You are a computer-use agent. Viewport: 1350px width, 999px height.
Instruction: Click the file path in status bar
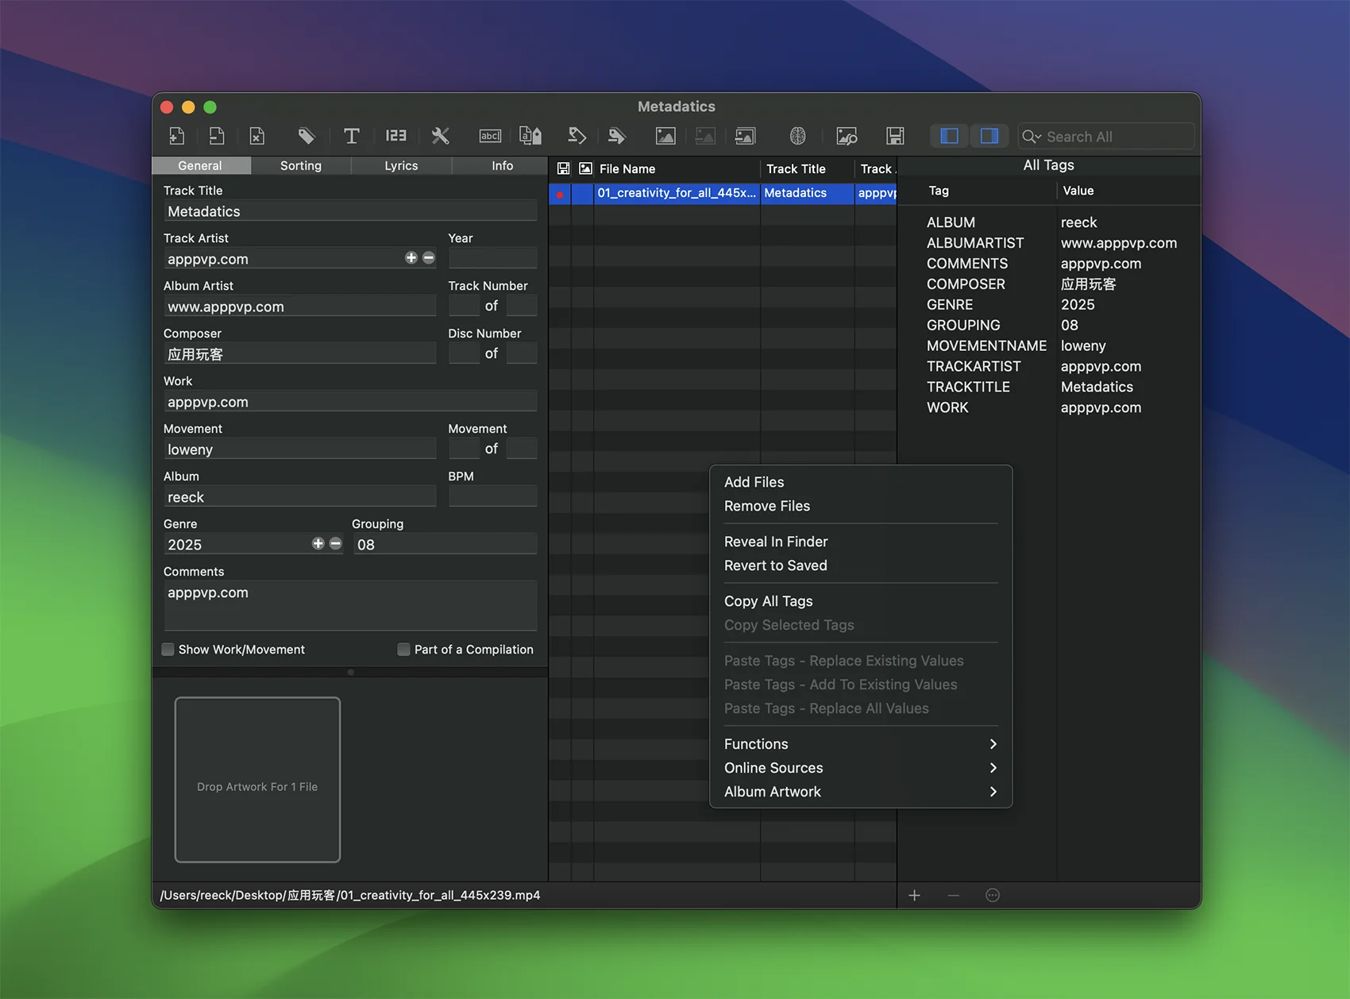point(350,895)
